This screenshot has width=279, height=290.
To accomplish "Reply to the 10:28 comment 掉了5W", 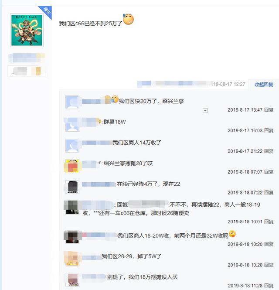I will tap(269, 265).
